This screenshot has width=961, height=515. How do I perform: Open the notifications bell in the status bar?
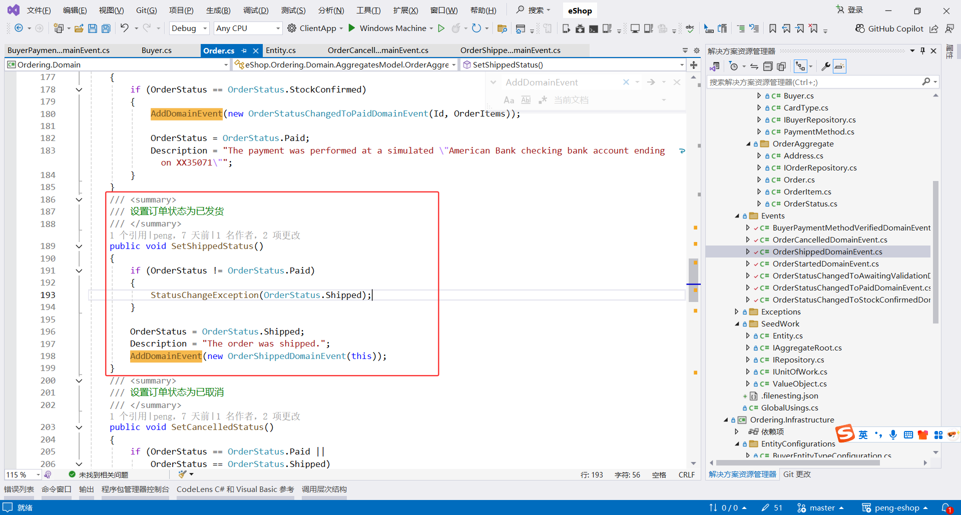point(946,507)
